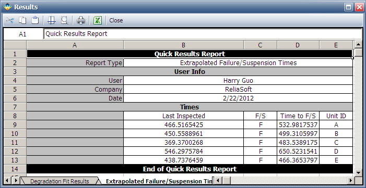Click the magnifier zoom icon
Viewport: 366px width, 188px height.
(64, 20)
